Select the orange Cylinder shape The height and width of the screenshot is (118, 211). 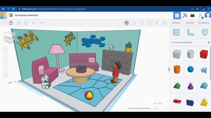177,69
